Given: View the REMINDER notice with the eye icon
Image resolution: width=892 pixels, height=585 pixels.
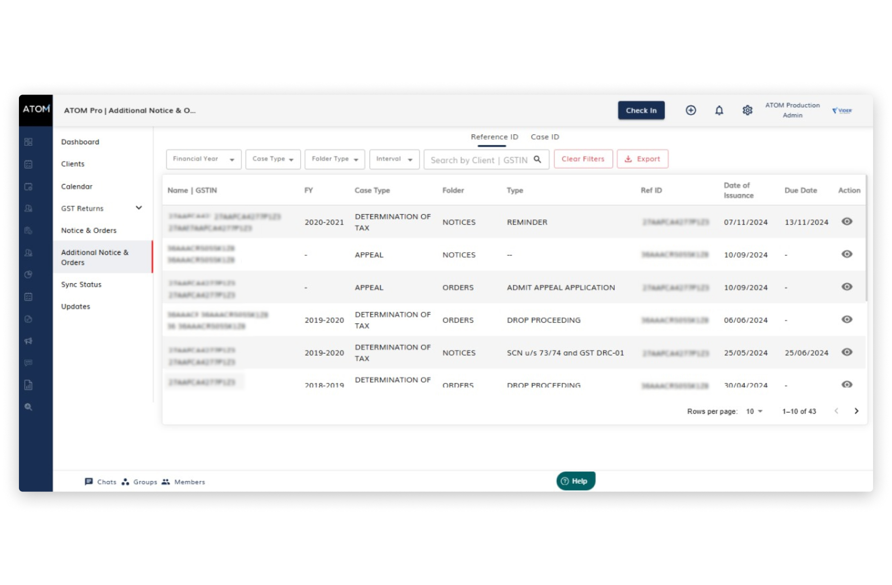Looking at the screenshot, I should pos(847,221).
